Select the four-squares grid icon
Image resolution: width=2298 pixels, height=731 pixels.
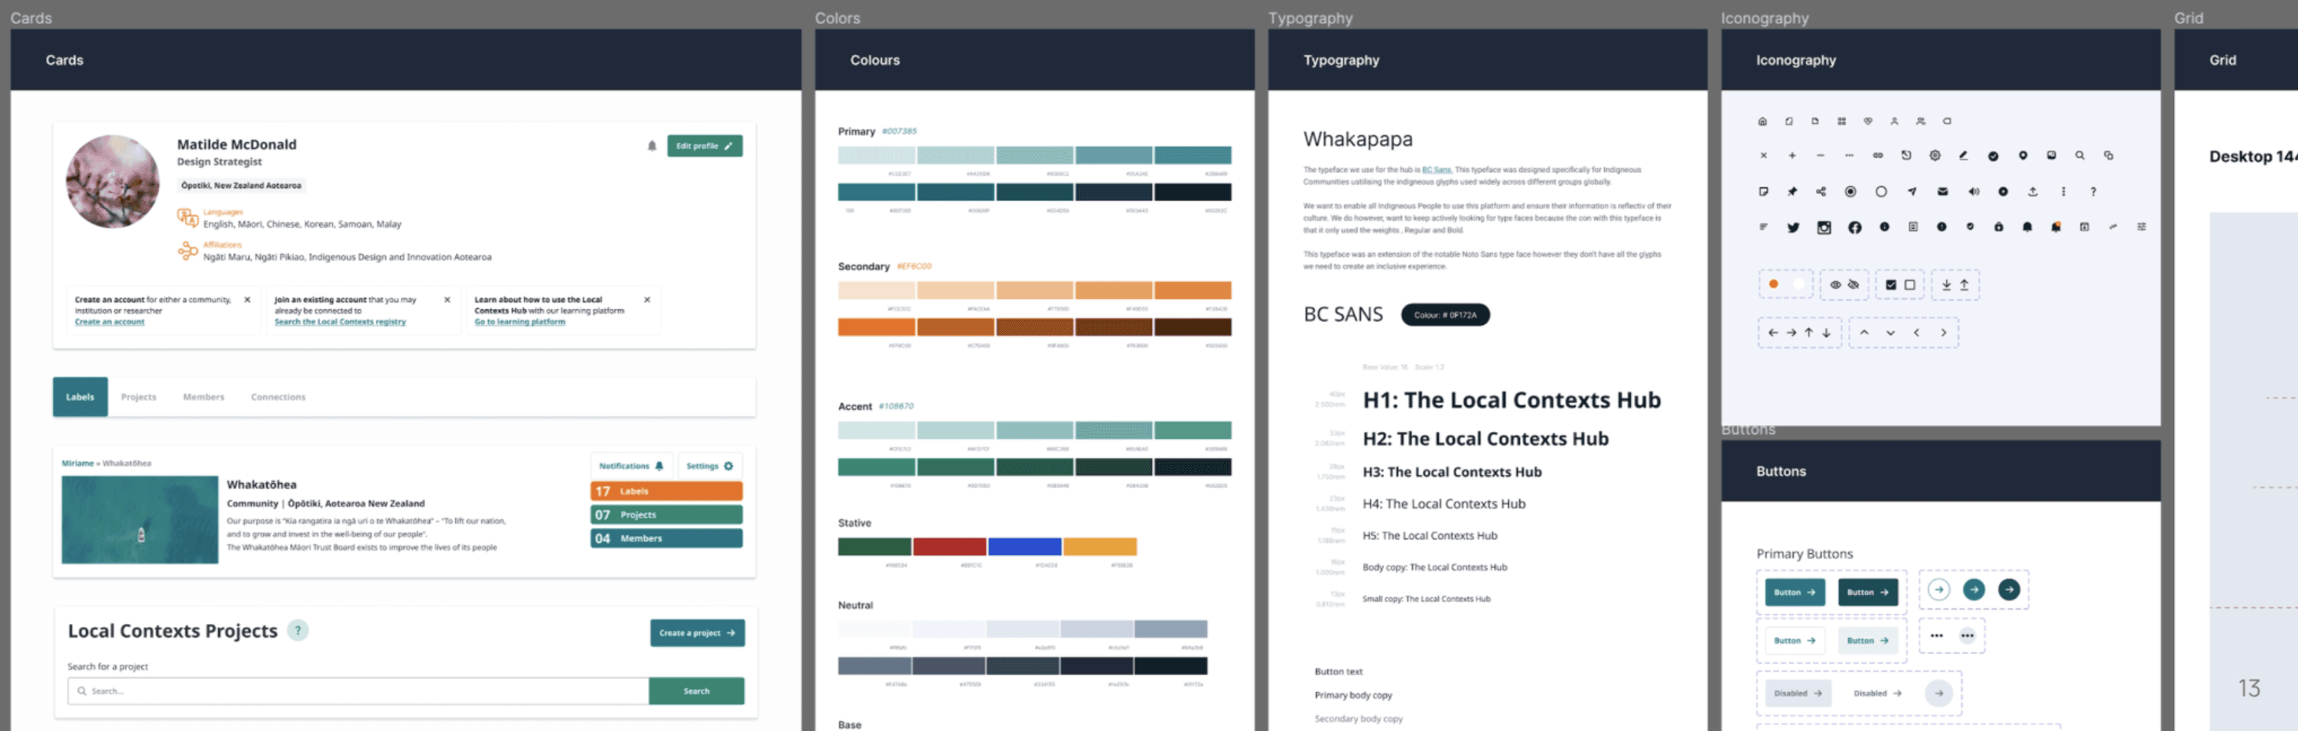pyautogui.click(x=1841, y=122)
